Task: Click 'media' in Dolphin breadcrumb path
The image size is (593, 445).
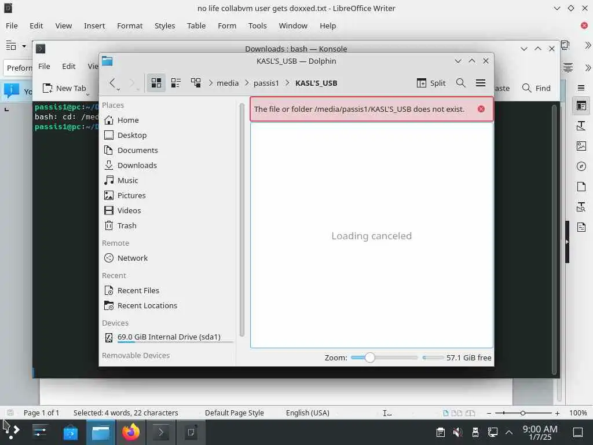Action: point(228,83)
